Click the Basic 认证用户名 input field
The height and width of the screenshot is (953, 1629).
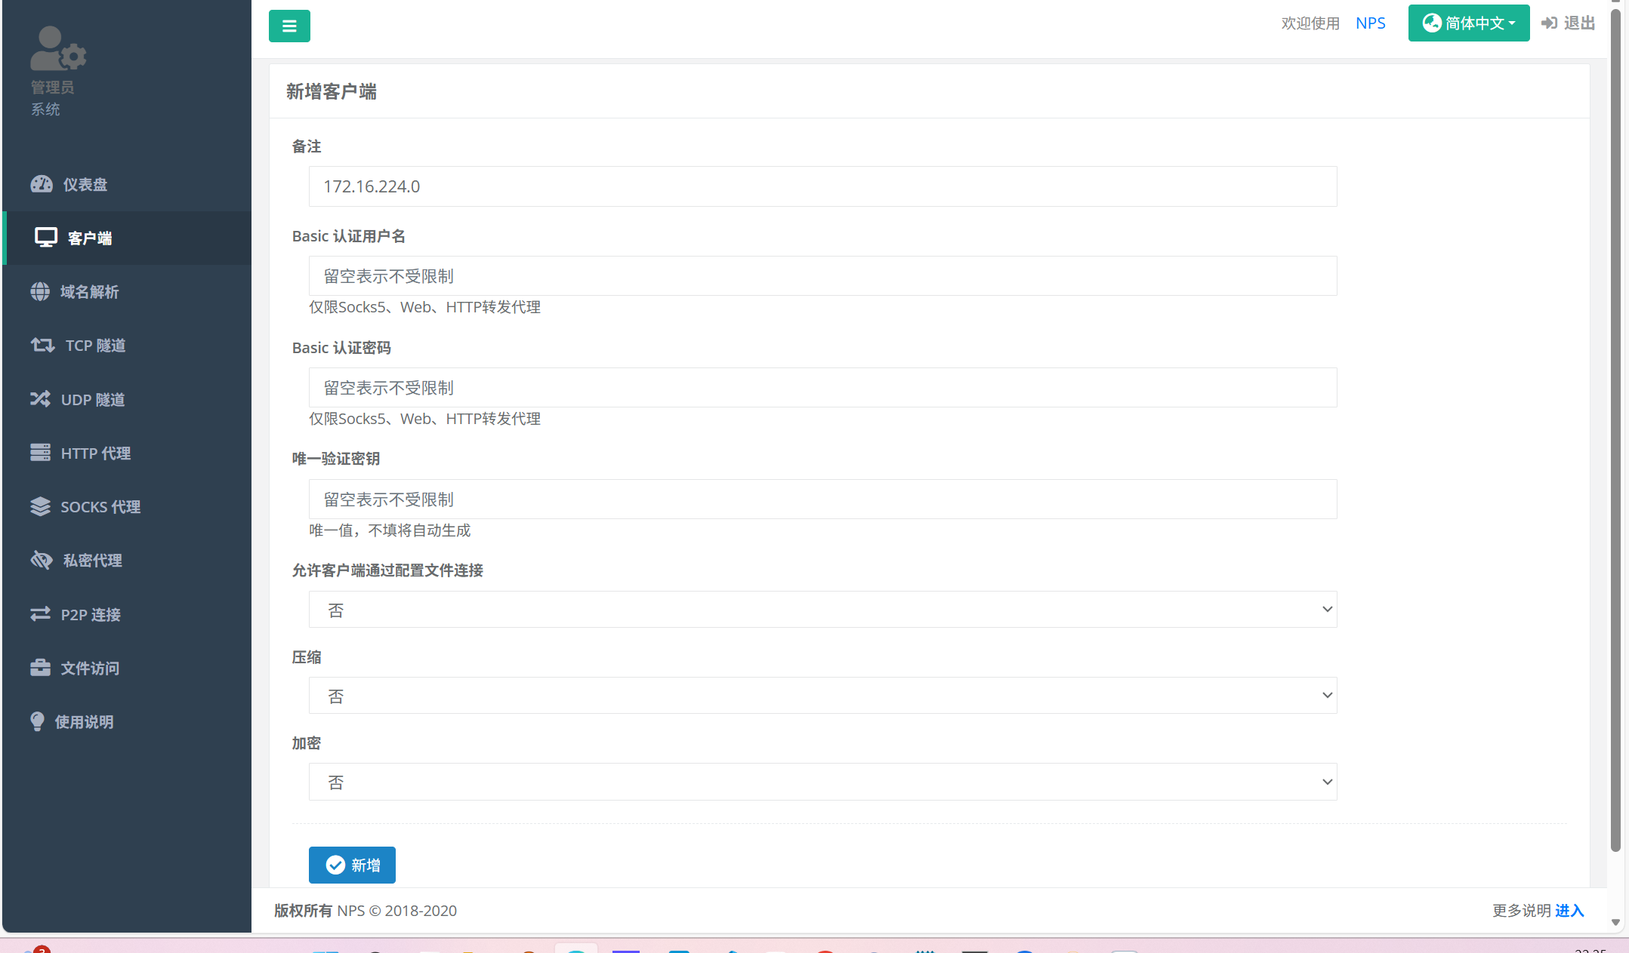coord(822,276)
